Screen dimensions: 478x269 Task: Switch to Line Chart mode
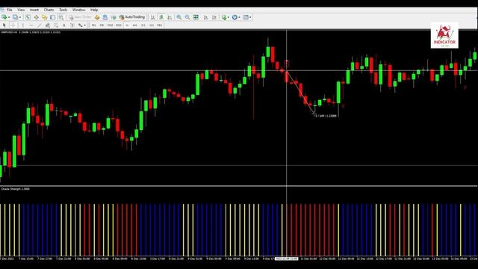(170, 17)
